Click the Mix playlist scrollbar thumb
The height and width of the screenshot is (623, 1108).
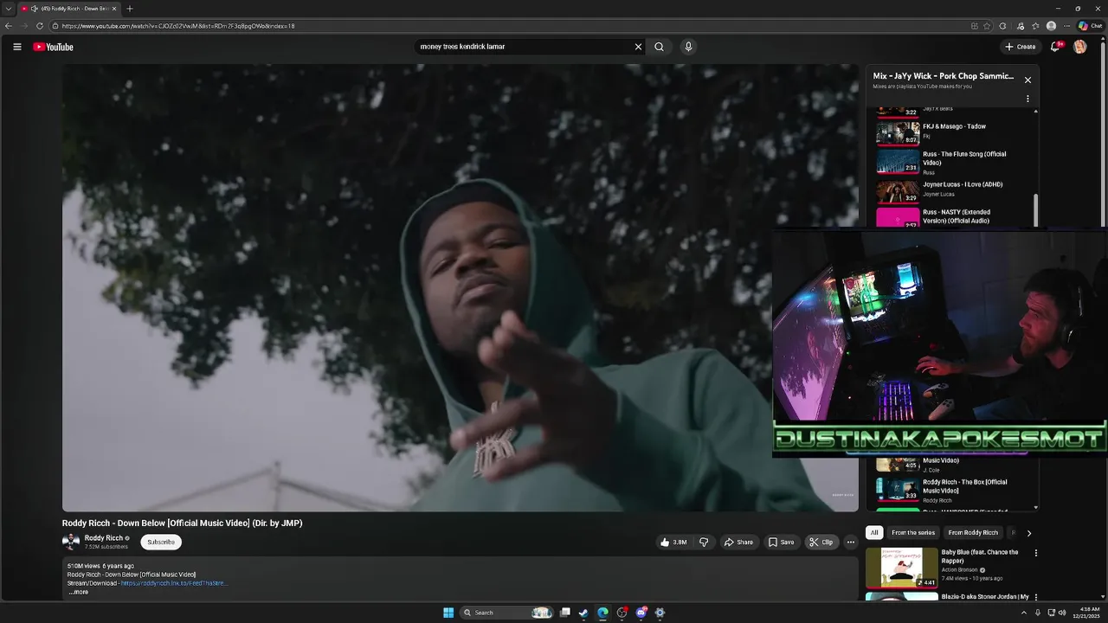pos(1036,211)
